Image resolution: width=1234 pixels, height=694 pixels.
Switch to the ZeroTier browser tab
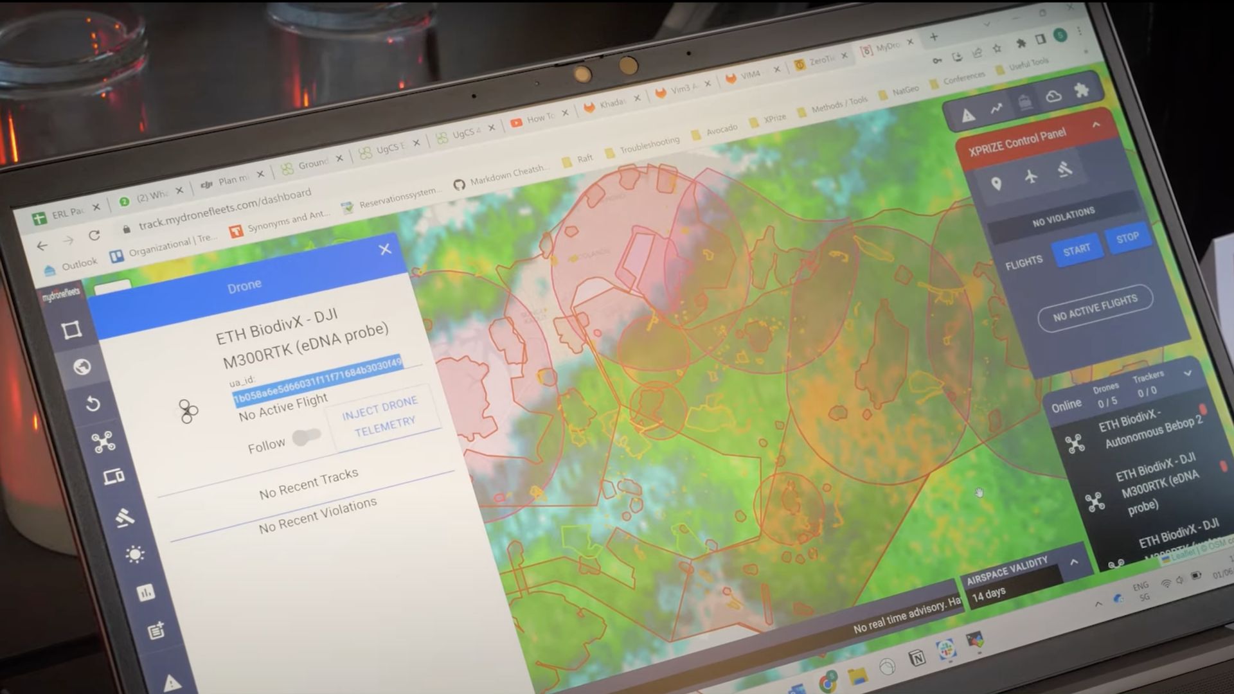[x=821, y=61]
